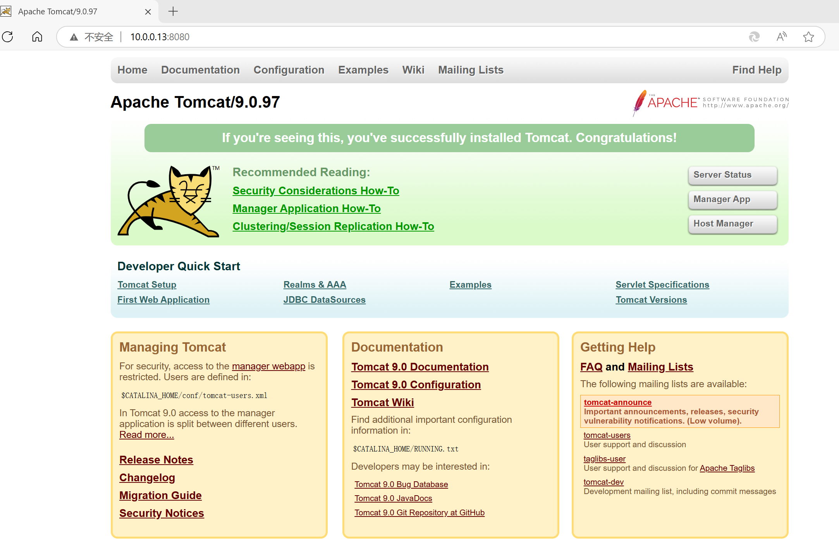Viewport: 839px width, 544px height.
Task: Click the Apache Tomcat/9.0.97 page heading
Action: point(195,102)
